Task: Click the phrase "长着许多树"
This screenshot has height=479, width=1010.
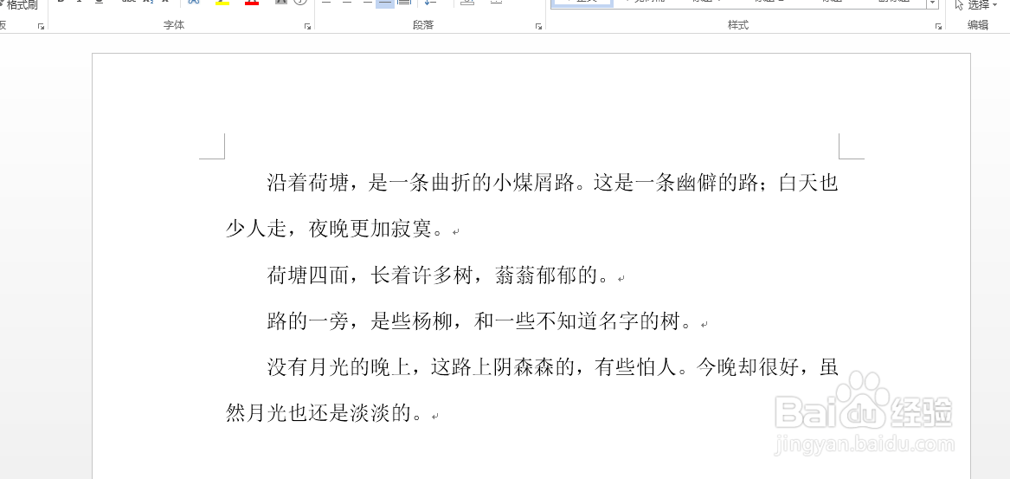Action: pos(421,276)
